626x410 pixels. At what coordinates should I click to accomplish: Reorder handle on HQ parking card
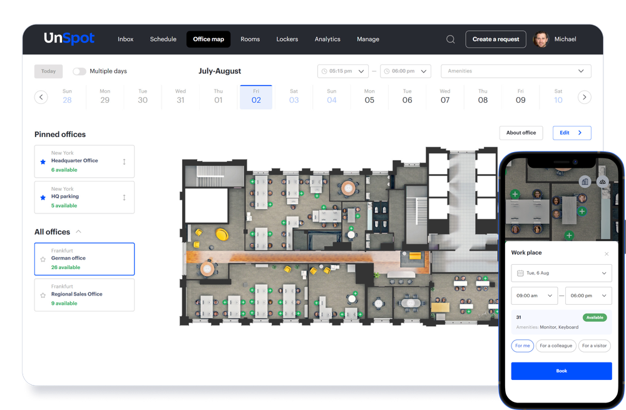click(x=124, y=197)
